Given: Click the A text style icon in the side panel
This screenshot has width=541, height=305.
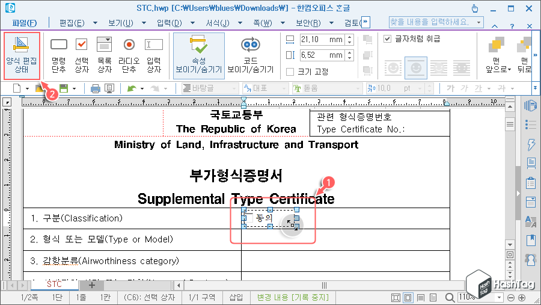Looking at the screenshot, I should click(531, 221).
